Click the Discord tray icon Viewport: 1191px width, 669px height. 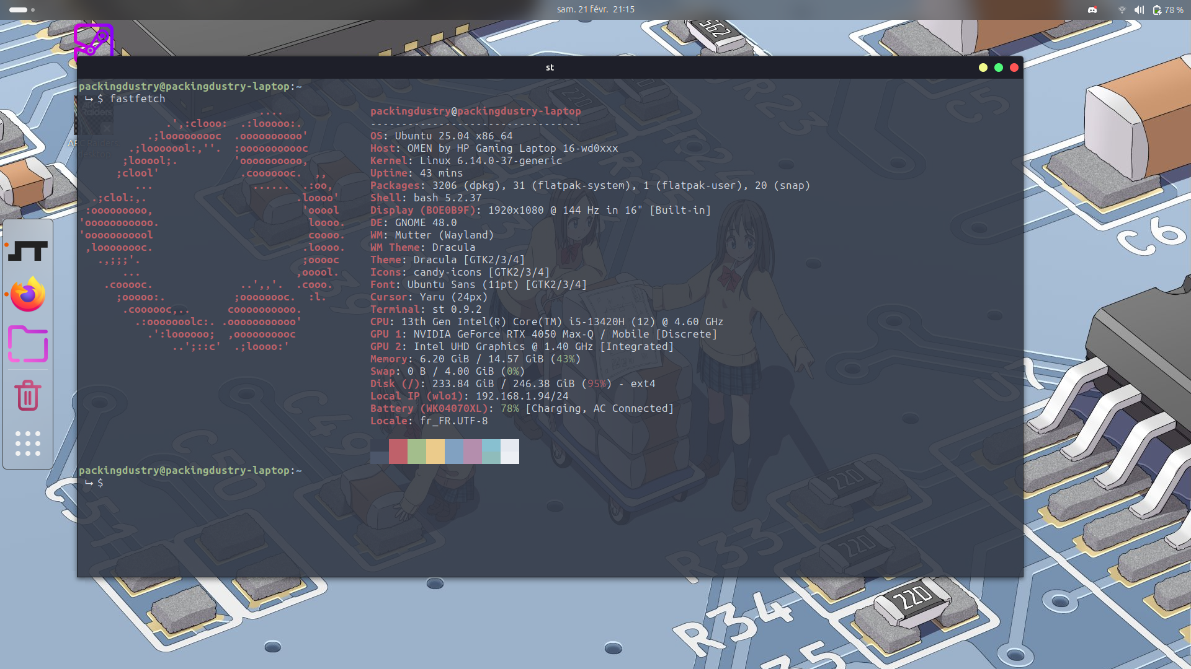[1092, 10]
